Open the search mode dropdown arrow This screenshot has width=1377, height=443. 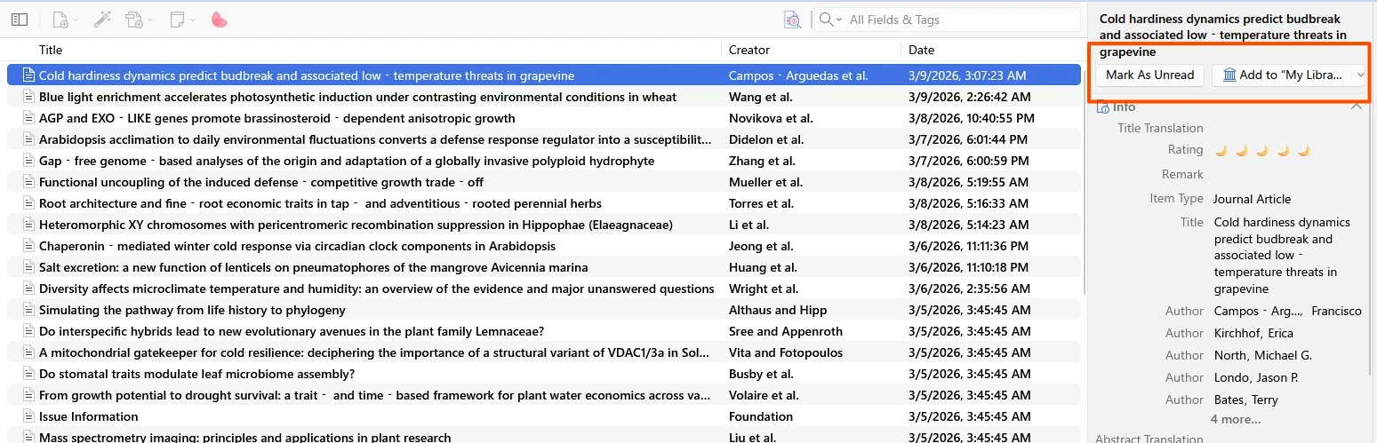point(830,20)
